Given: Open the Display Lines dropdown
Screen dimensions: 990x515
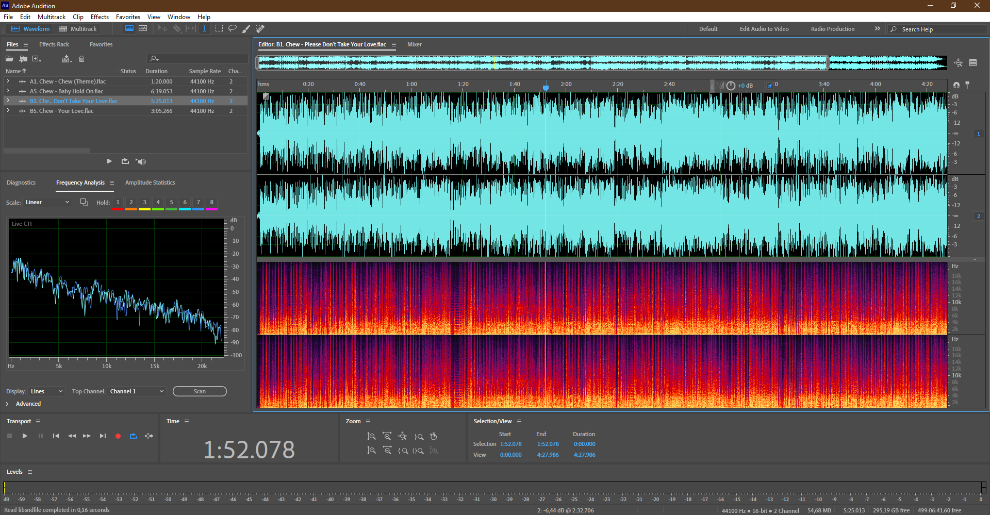Looking at the screenshot, I should 46,391.
